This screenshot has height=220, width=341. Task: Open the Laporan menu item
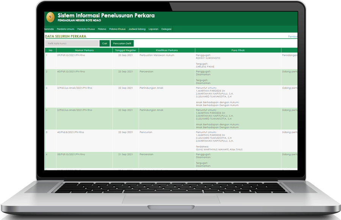click(x=153, y=29)
